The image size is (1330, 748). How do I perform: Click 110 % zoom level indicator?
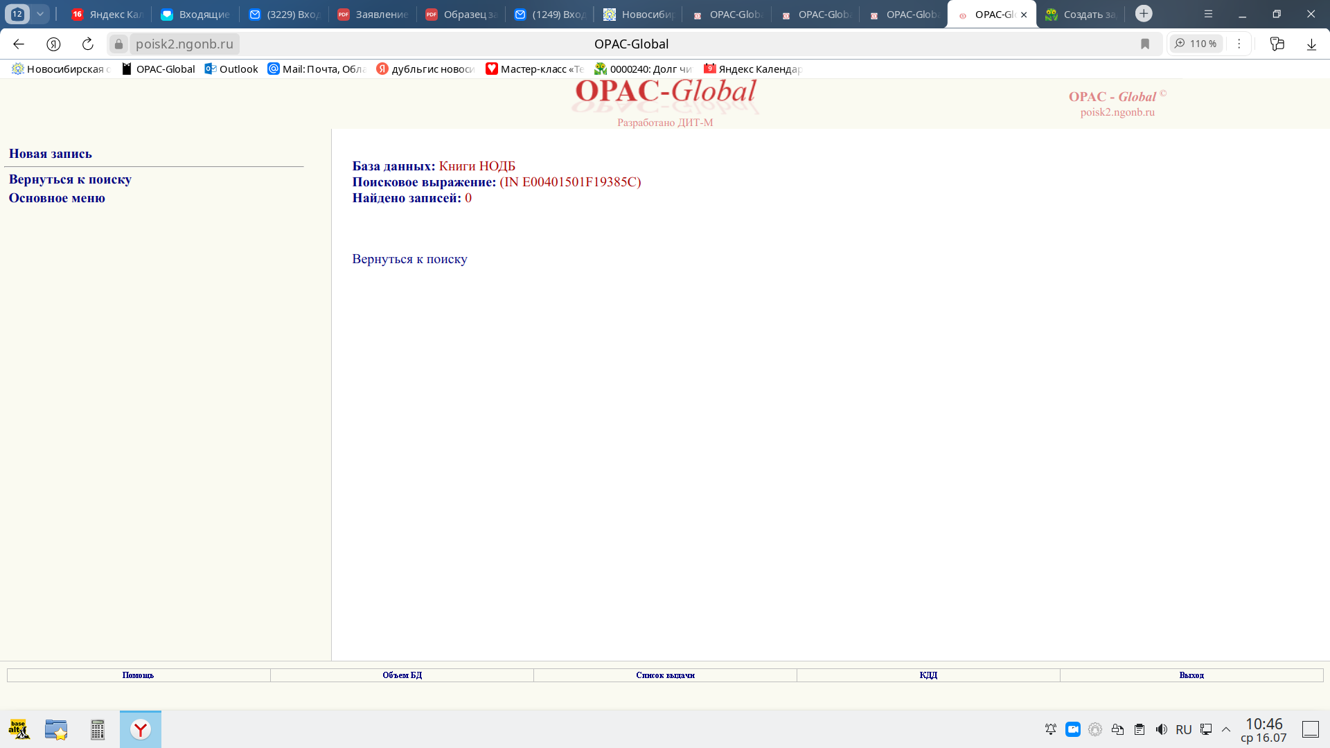(x=1196, y=44)
